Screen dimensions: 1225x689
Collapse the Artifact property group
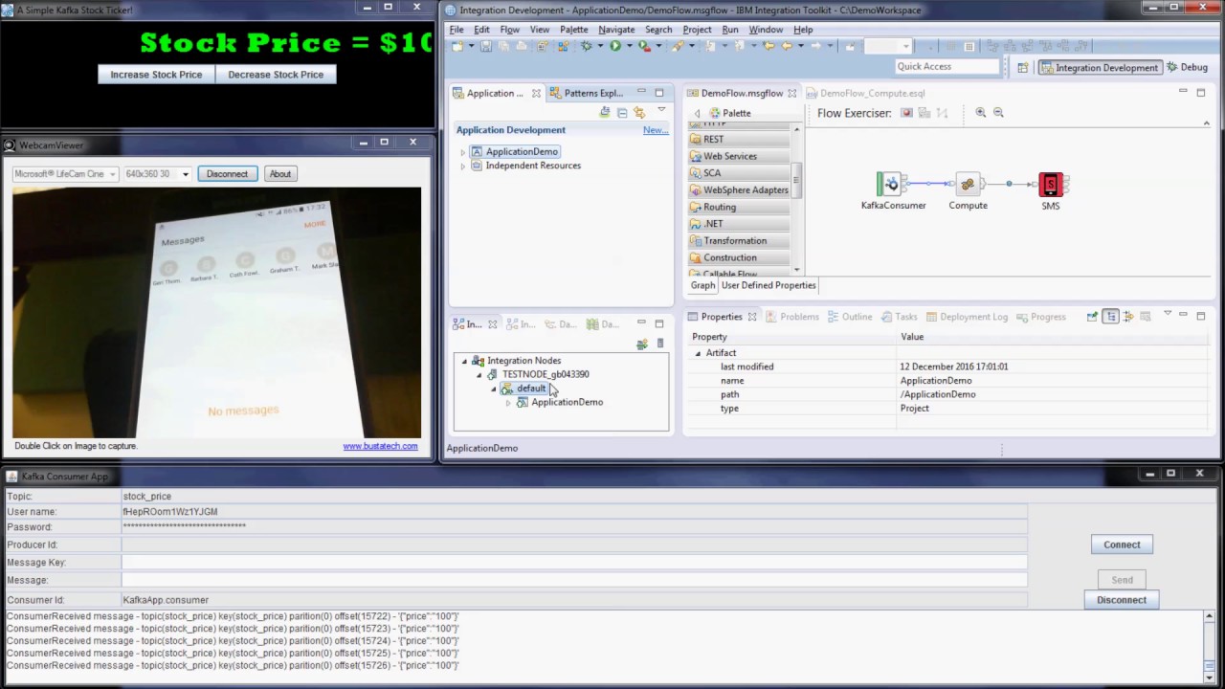[698, 353]
